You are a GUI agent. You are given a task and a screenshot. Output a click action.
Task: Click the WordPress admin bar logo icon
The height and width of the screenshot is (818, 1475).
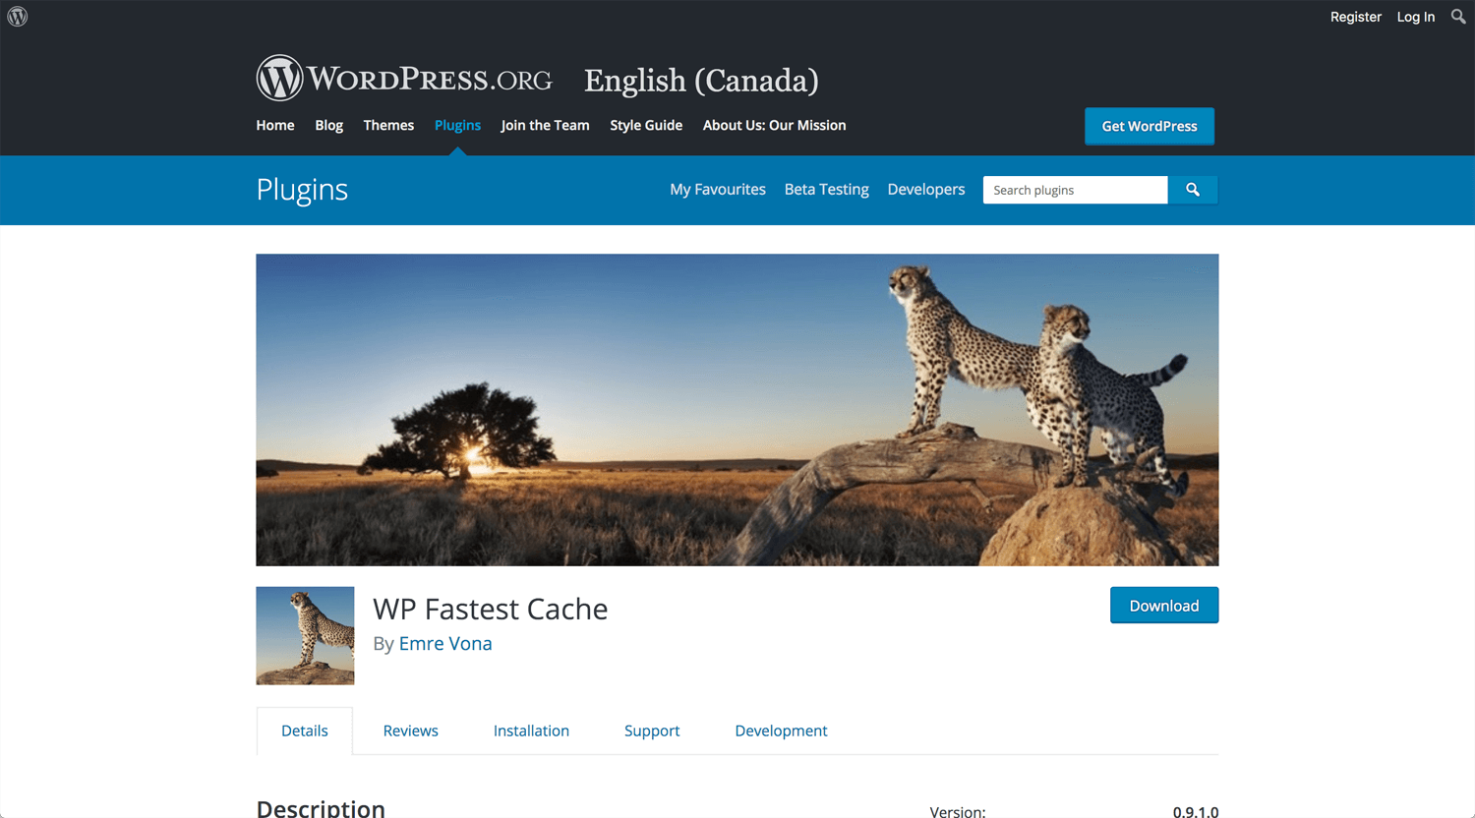[18, 17]
